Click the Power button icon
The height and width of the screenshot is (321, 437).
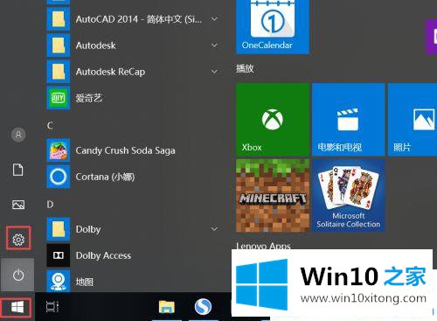18,275
